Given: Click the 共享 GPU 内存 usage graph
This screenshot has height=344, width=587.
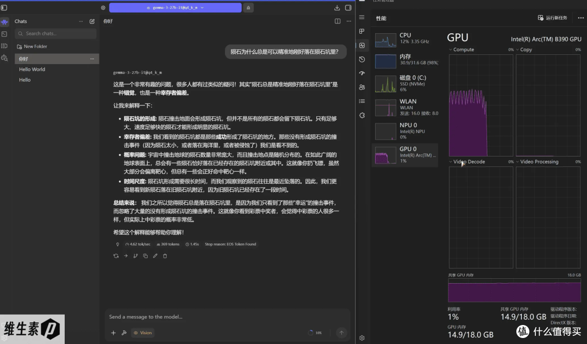Looking at the screenshot, I should [514, 291].
